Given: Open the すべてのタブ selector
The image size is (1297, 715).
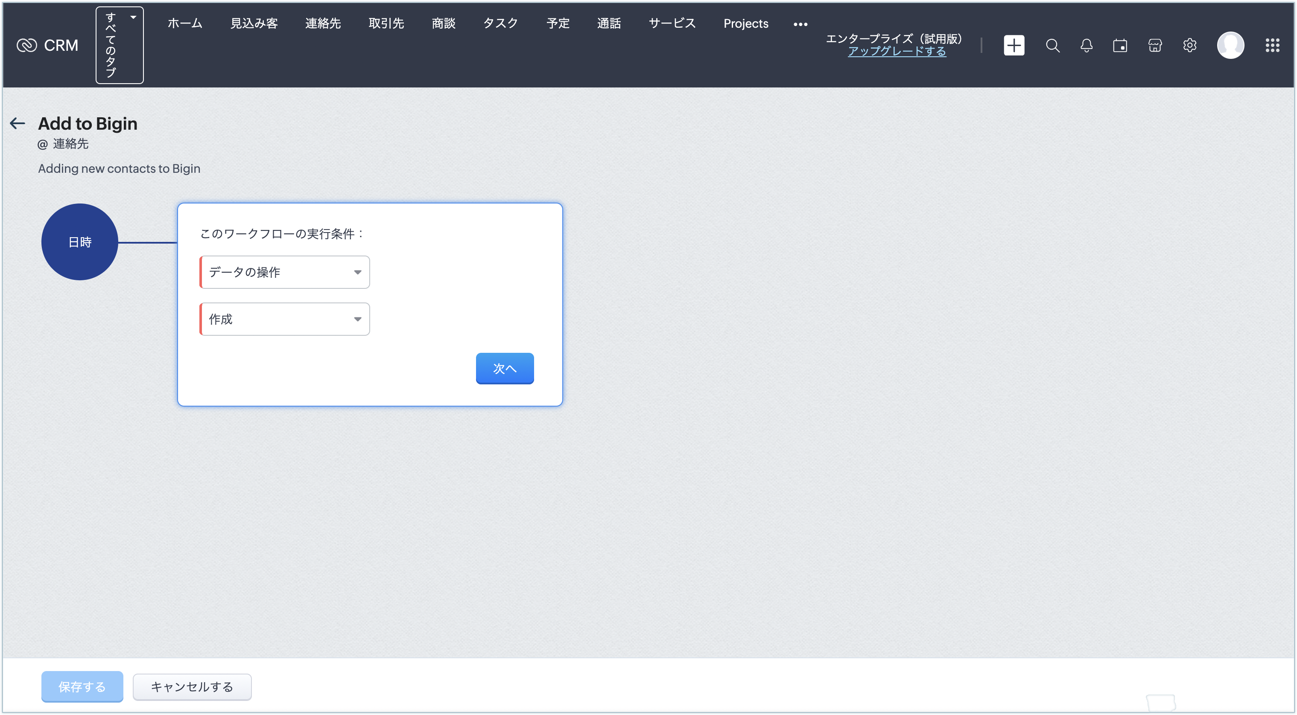Looking at the screenshot, I should [x=120, y=45].
